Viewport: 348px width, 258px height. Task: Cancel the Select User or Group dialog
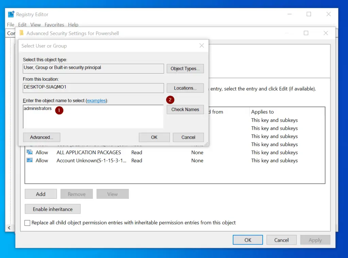[x=188, y=137]
